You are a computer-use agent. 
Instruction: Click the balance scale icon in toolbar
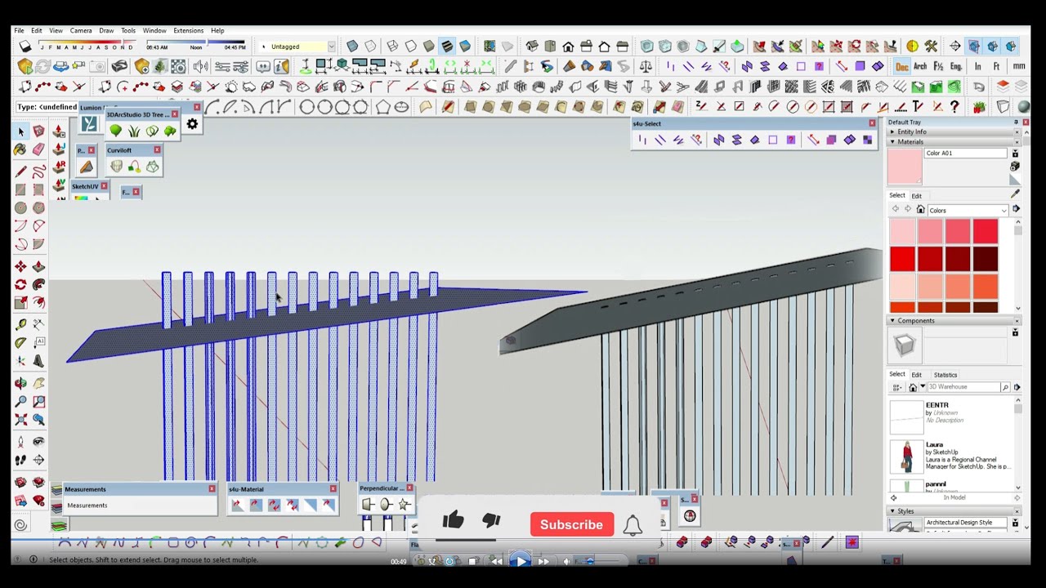pos(646,67)
